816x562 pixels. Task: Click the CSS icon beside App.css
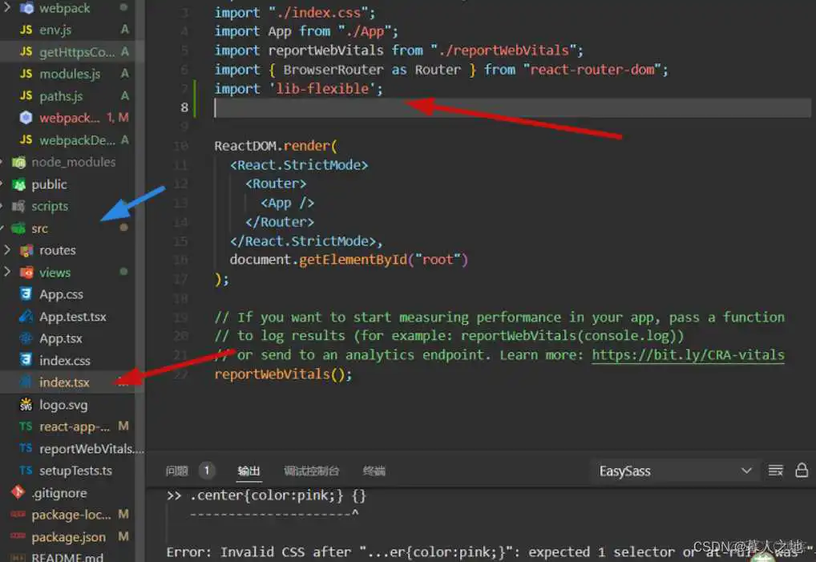(x=25, y=293)
